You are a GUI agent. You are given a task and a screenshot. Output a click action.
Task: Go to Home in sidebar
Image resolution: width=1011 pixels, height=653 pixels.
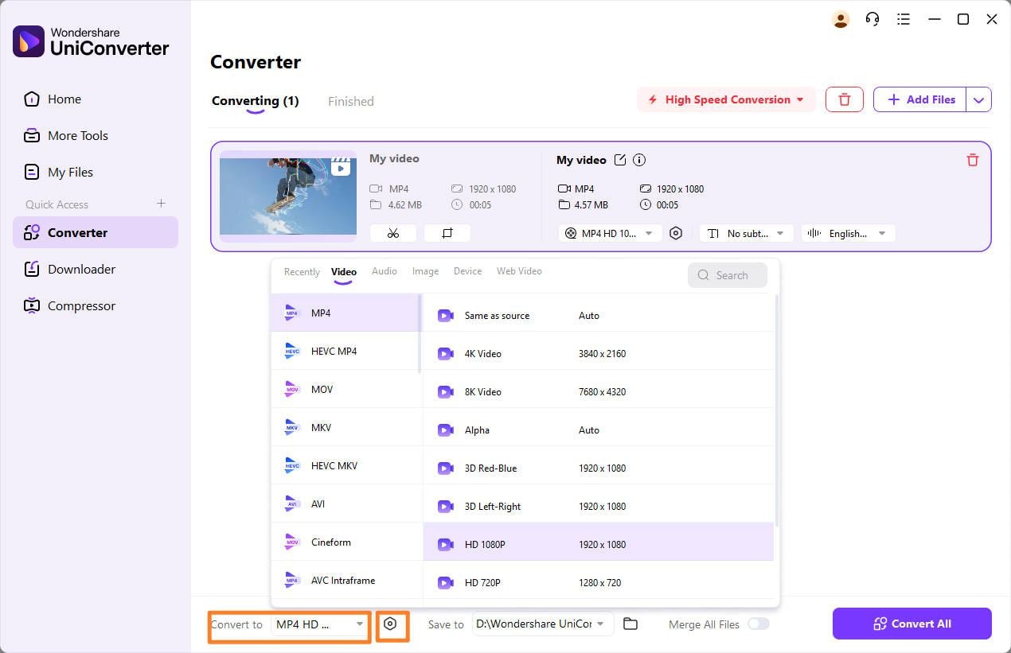coord(96,99)
